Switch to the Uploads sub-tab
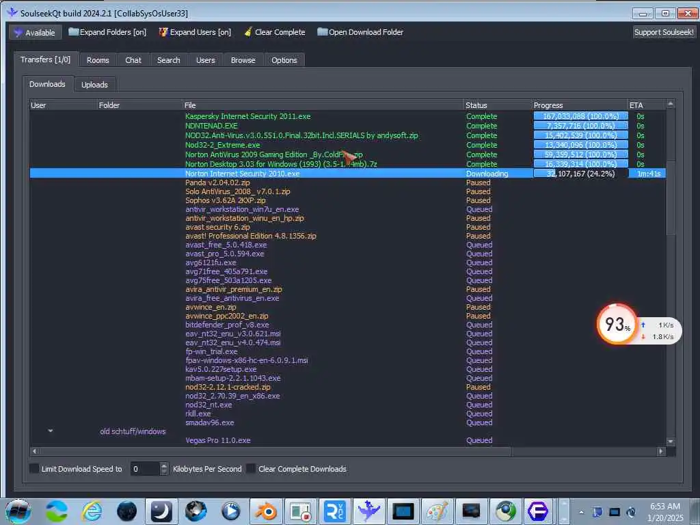Viewport: 700px width, 525px height. 94,85
